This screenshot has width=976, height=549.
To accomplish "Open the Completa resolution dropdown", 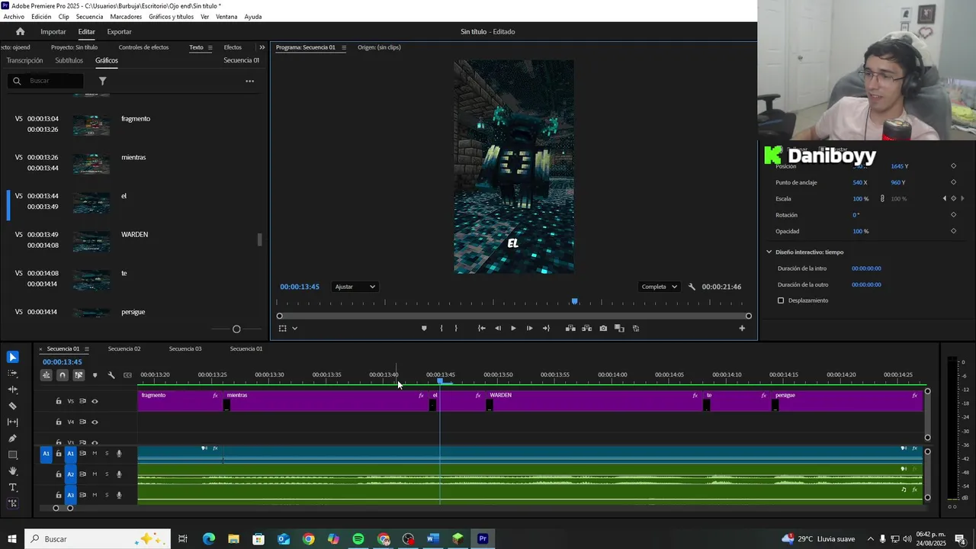I will 660,287.
